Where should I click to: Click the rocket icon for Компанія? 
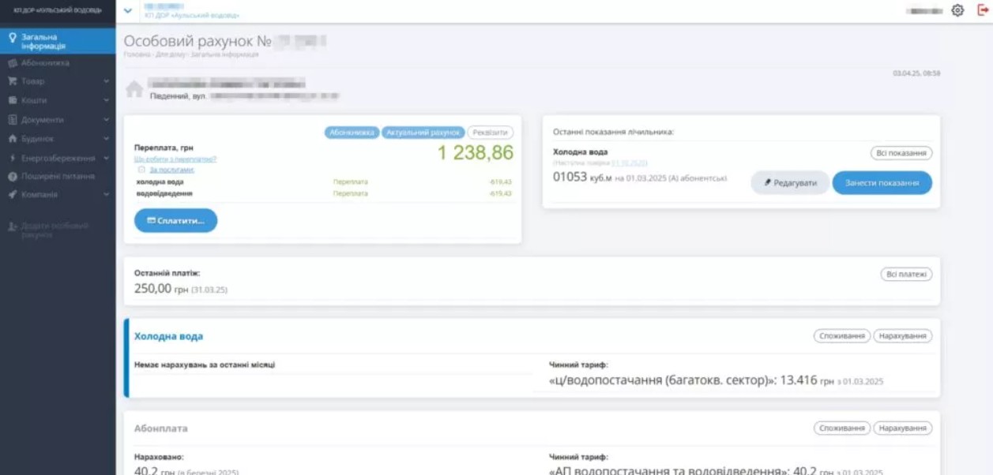(x=13, y=195)
